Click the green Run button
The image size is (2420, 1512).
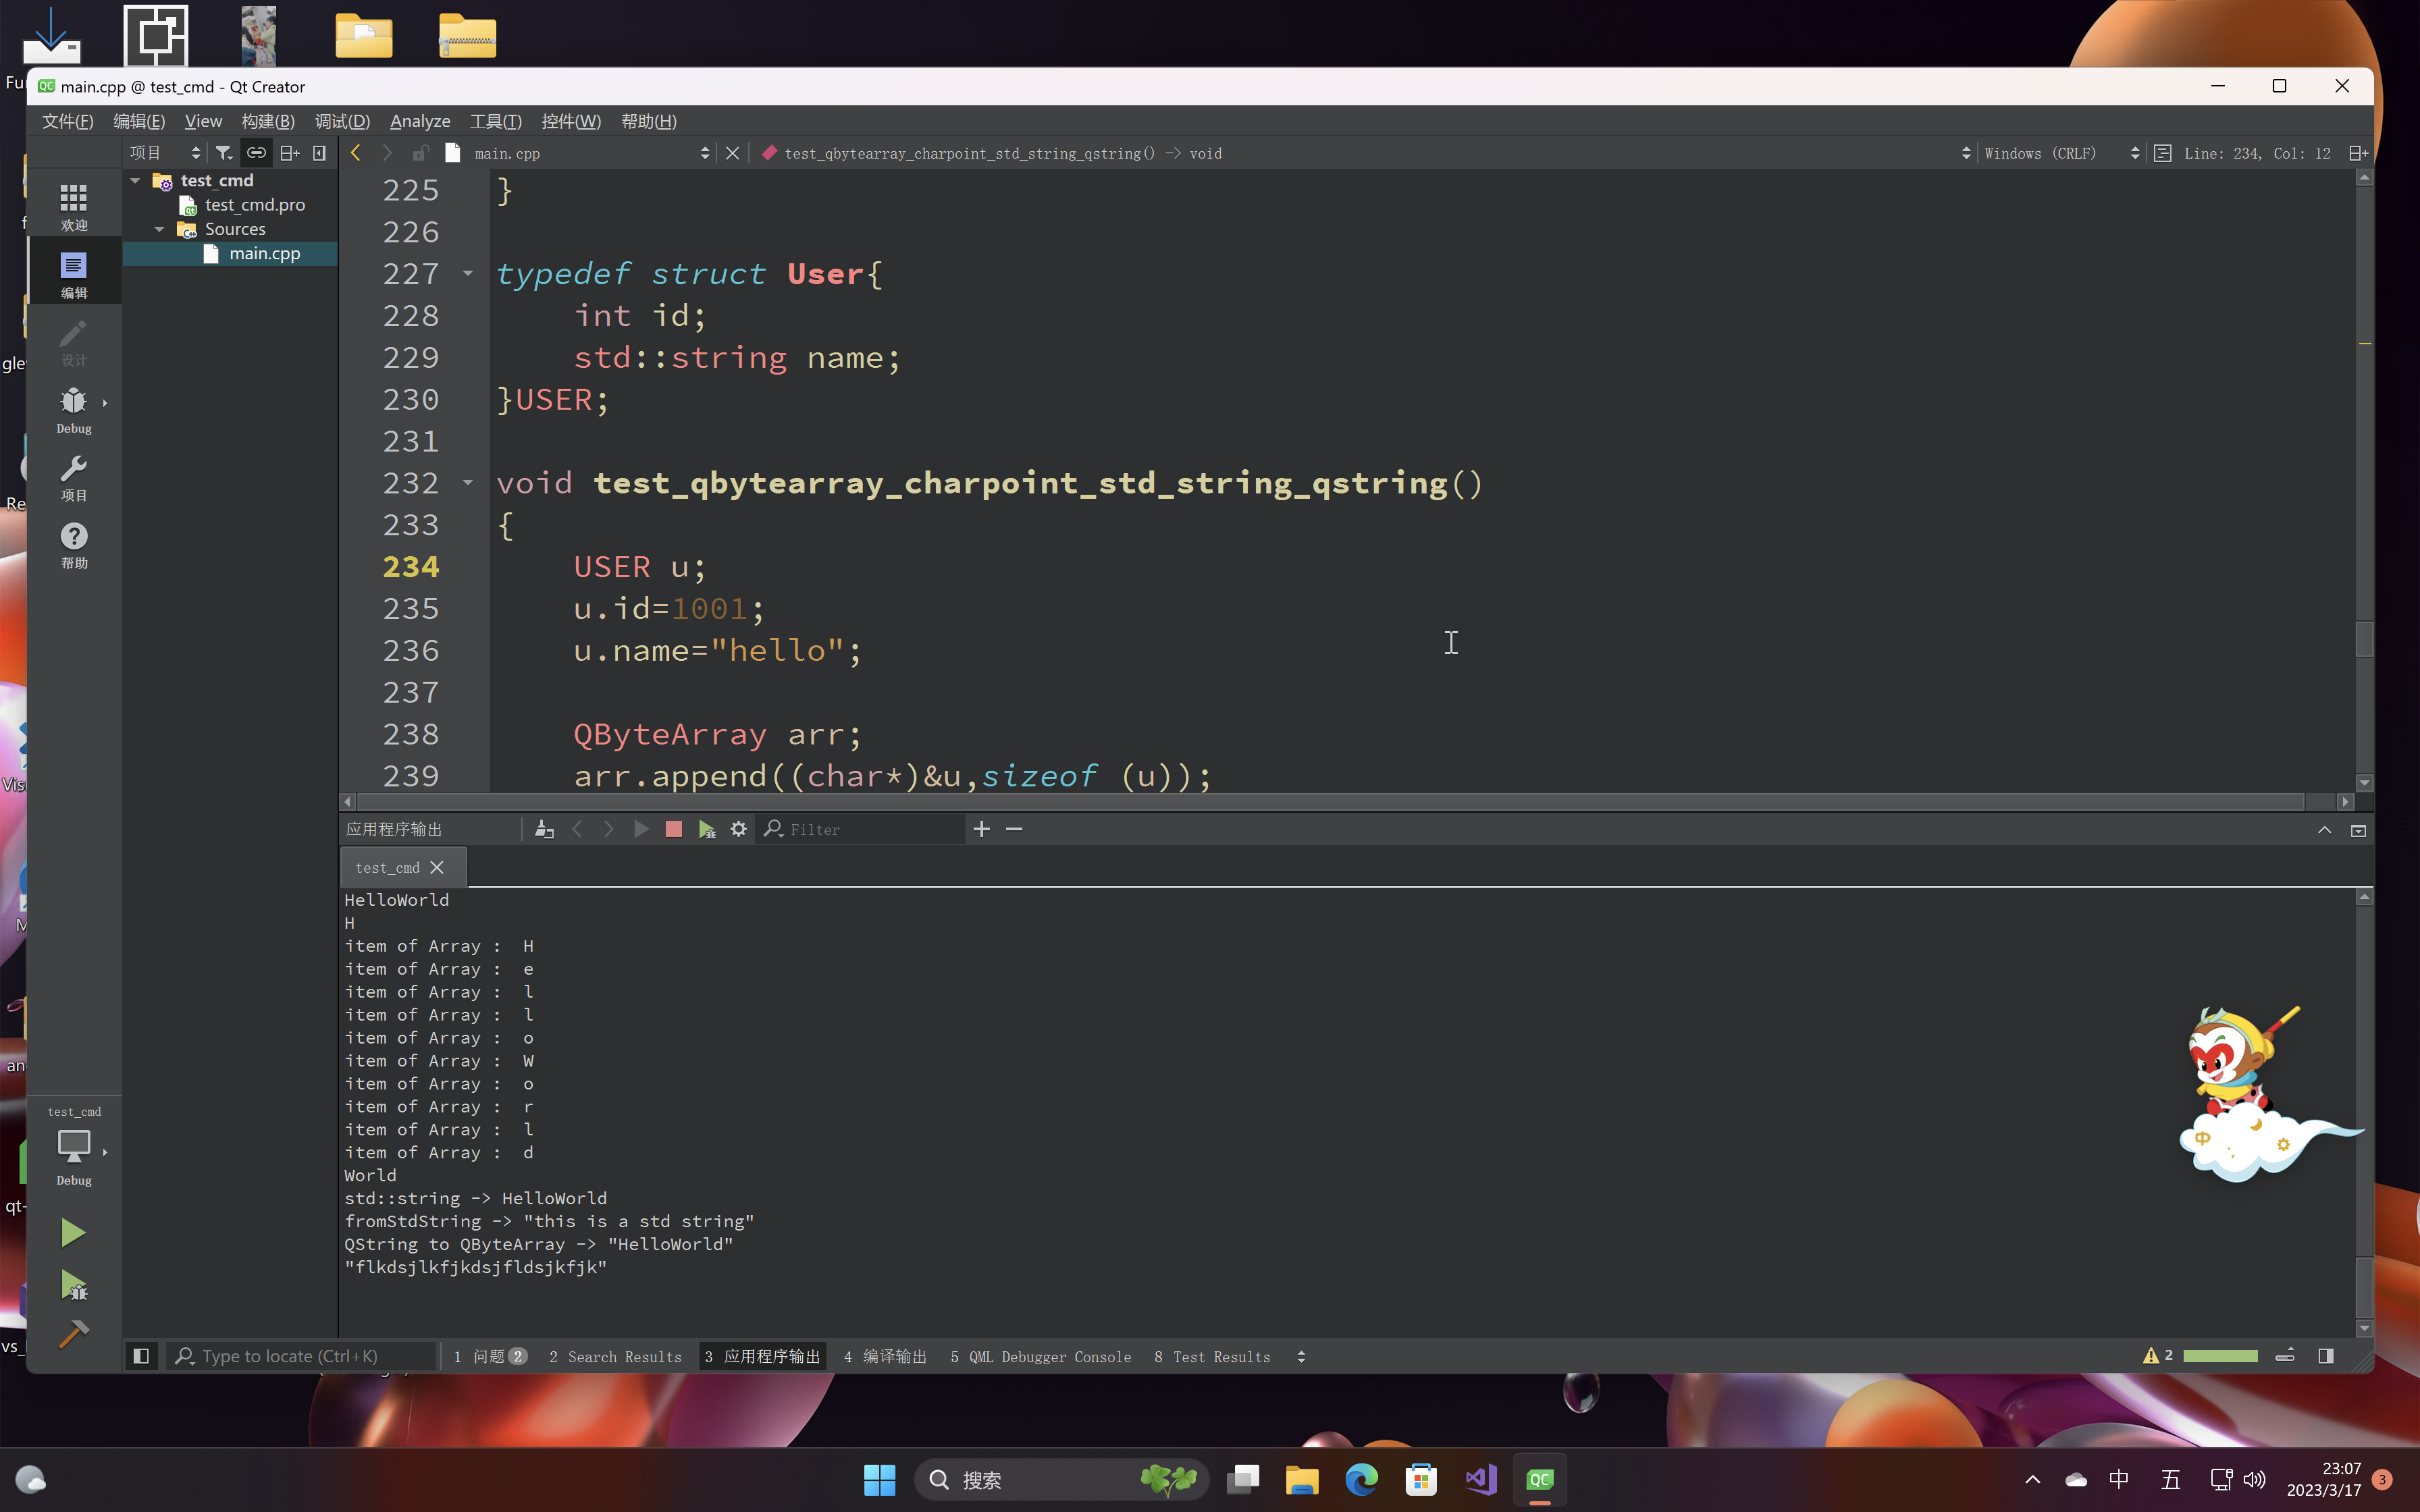pos(73,1232)
